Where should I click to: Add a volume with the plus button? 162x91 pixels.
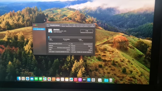pyautogui.click(x=63, y=25)
